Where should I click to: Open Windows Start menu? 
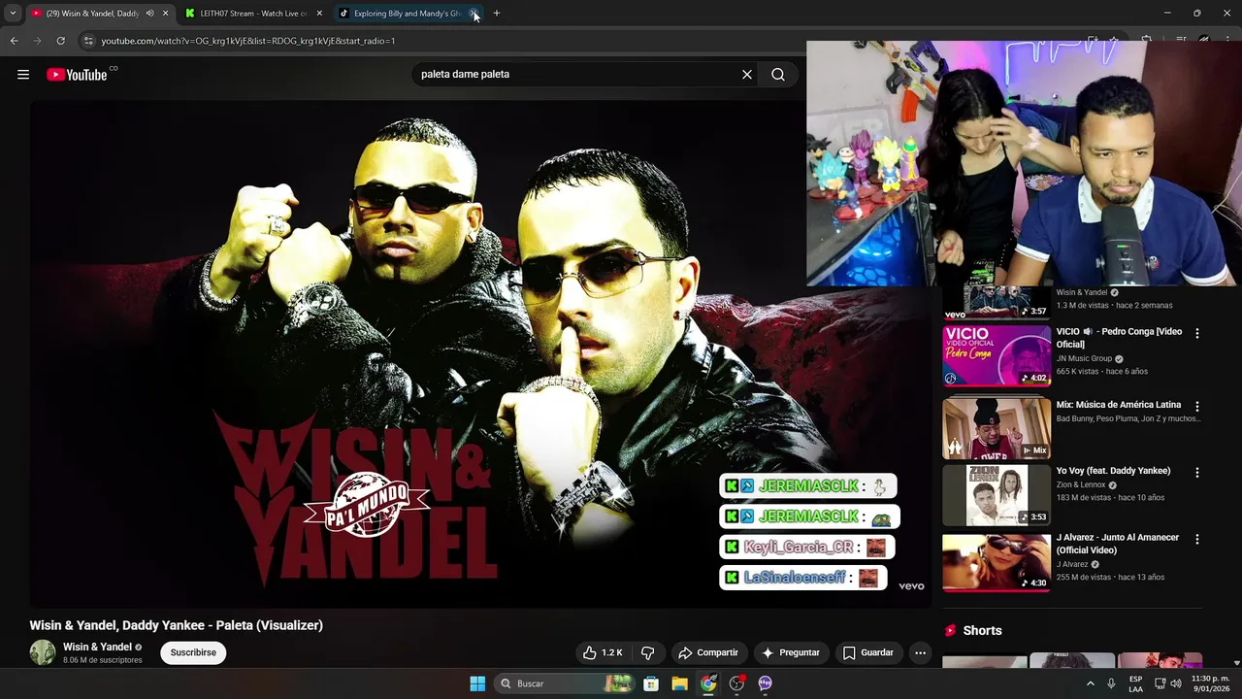[477, 683]
